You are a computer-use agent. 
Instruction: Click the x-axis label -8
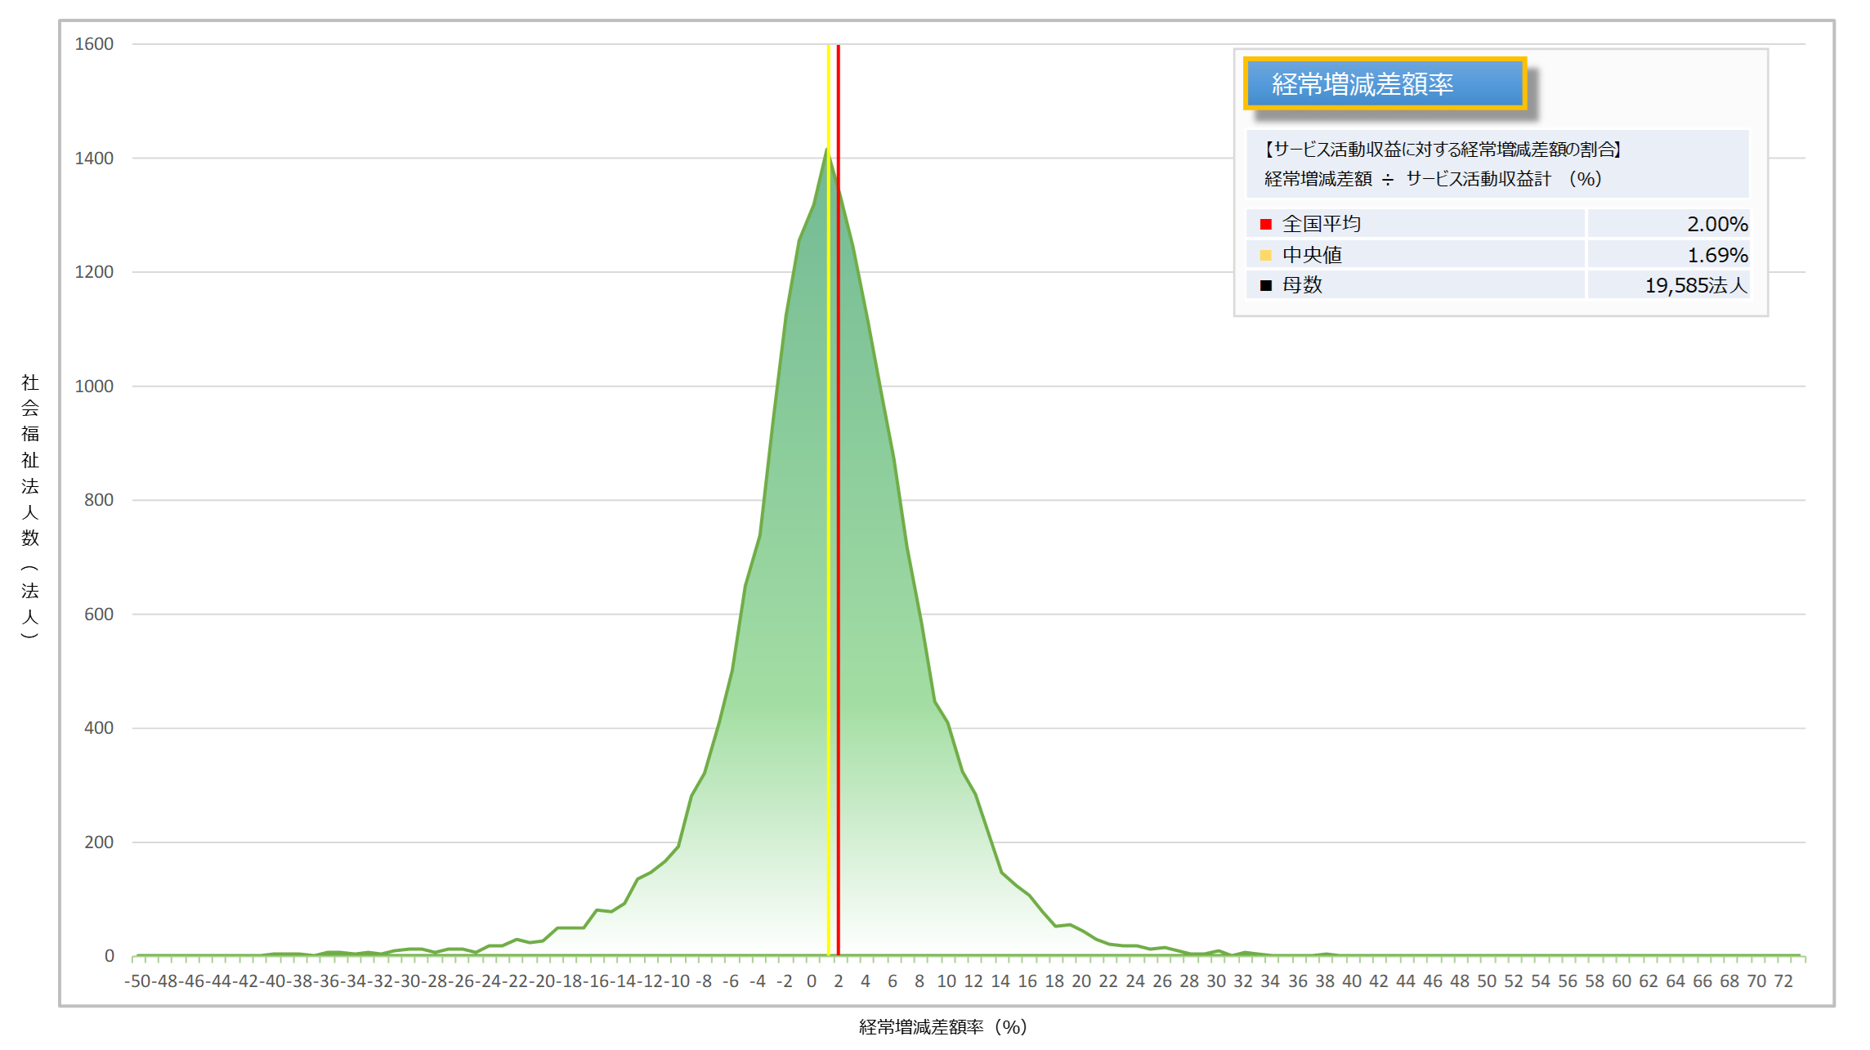[x=704, y=981]
